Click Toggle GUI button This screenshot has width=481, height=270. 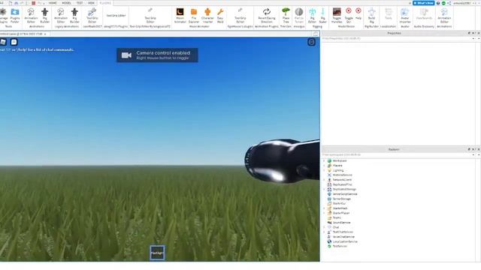349,16
